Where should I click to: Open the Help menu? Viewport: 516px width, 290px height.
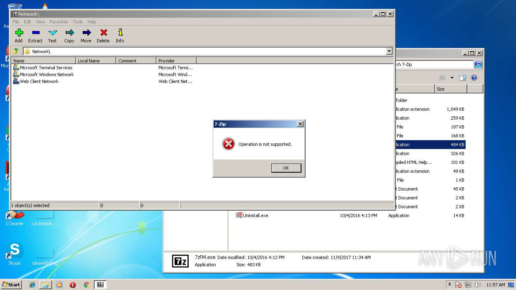[92, 22]
